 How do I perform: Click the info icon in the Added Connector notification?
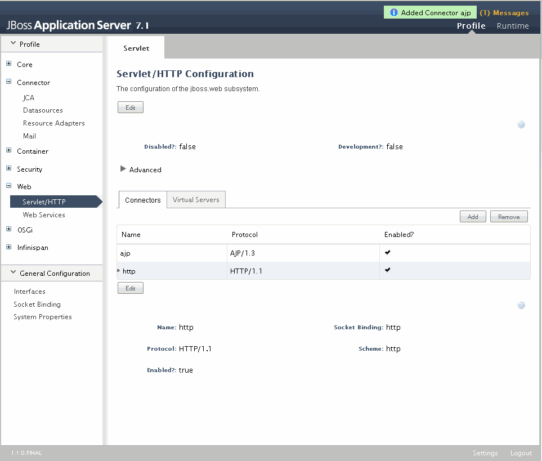tap(394, 12)
